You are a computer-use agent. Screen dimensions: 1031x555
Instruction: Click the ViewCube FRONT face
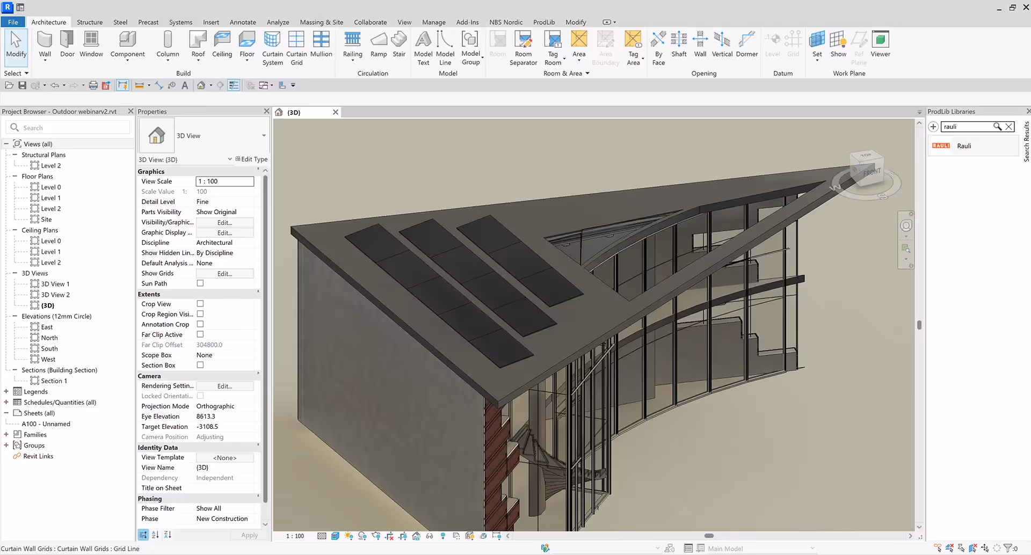(872, 172)
